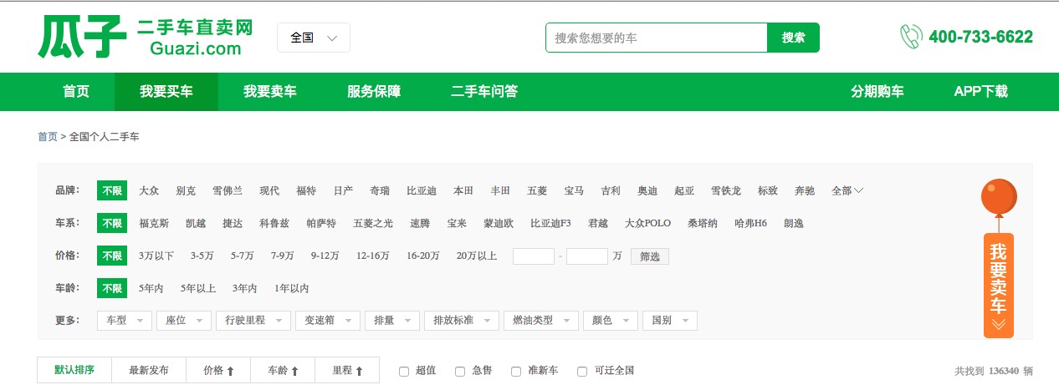Select car age 5年内
The image size is (1059, 390).
pos(151,288)
